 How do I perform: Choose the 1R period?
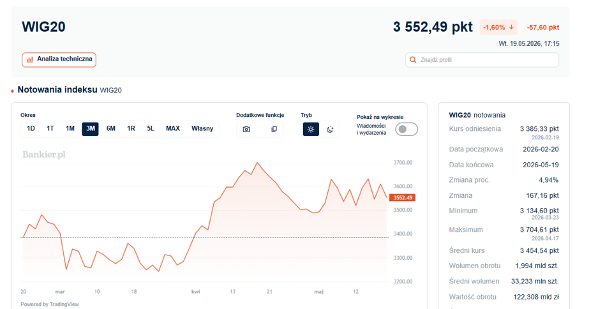[x=131, y=128]
